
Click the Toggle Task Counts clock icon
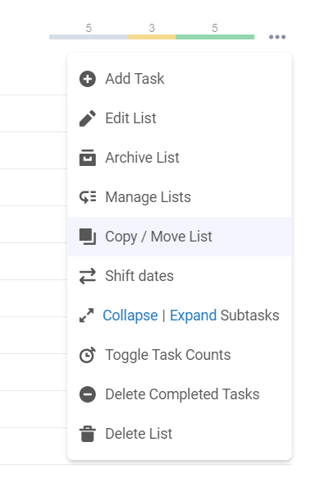(87, 355)
